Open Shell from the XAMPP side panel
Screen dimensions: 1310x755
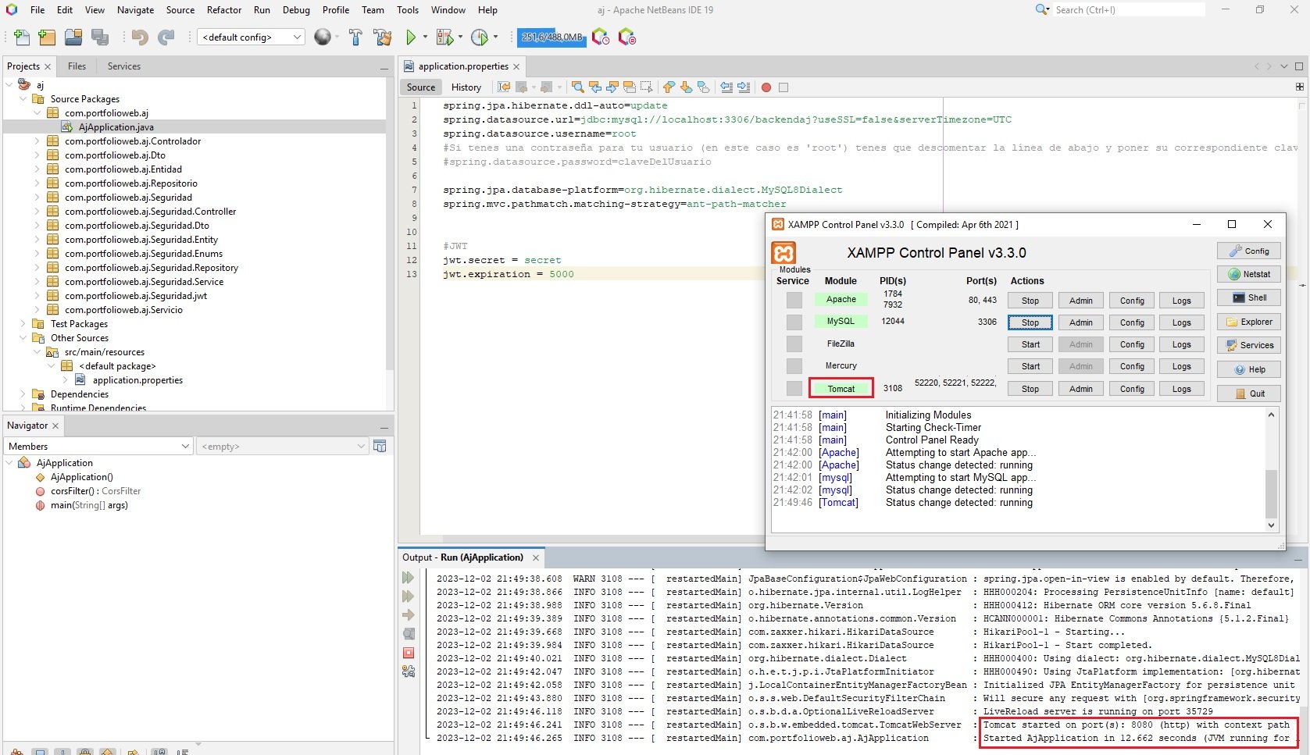1249,297
